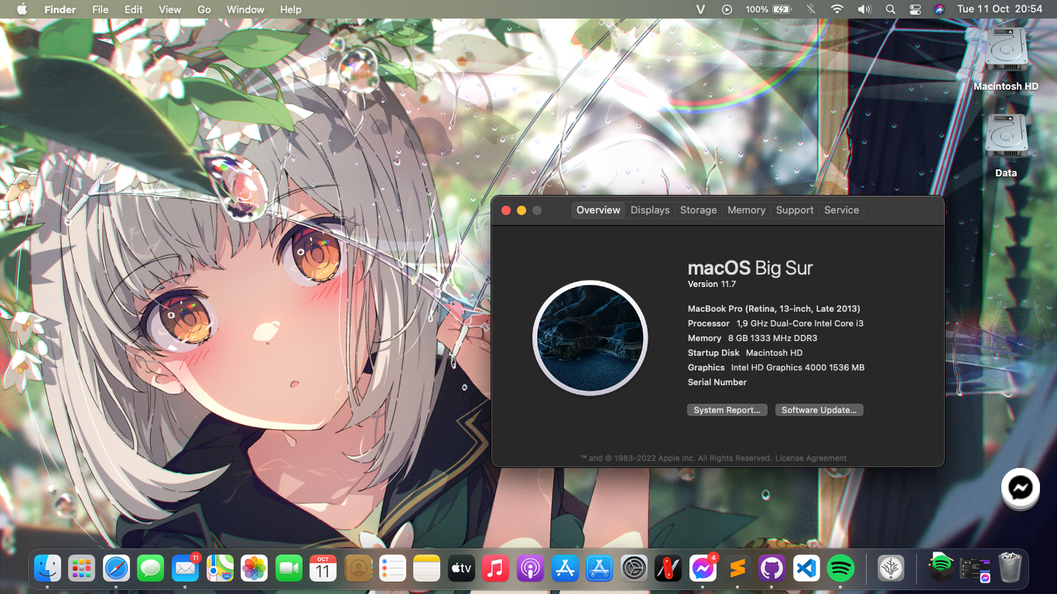The image size is (1057, 594).
Task: Launch Safari from the dock
Action: point(116,568)
